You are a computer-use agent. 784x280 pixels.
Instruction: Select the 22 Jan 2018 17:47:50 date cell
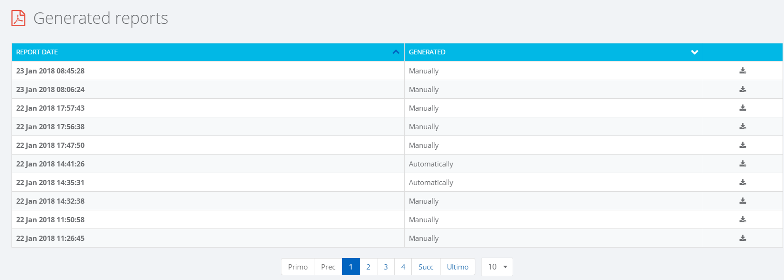(208, 145)
